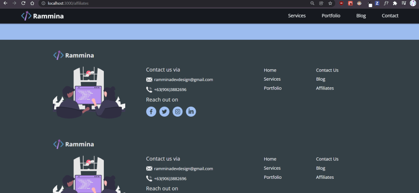The image size is (419, 193).
Task: Open the Facebook social icon
Action: (x=151, y=111)
